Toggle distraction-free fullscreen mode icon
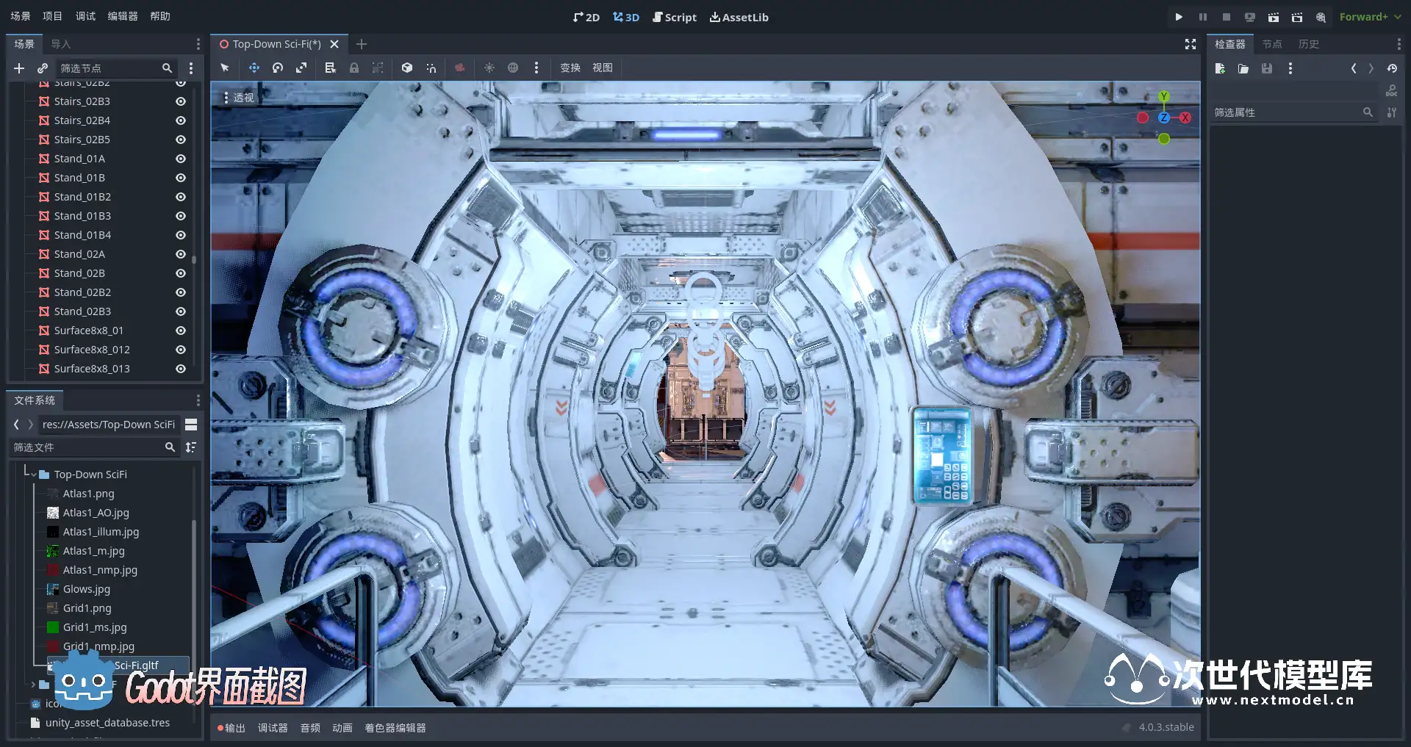1411x747 pixels. pos(1191,44)
